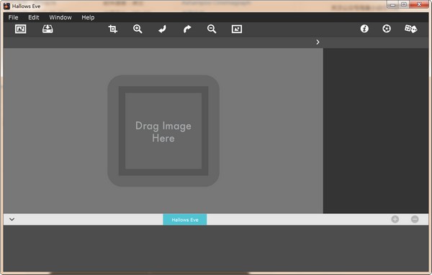Open image using the toolbar picture icon
Screen dimensions: 432x275
[20, 29]
